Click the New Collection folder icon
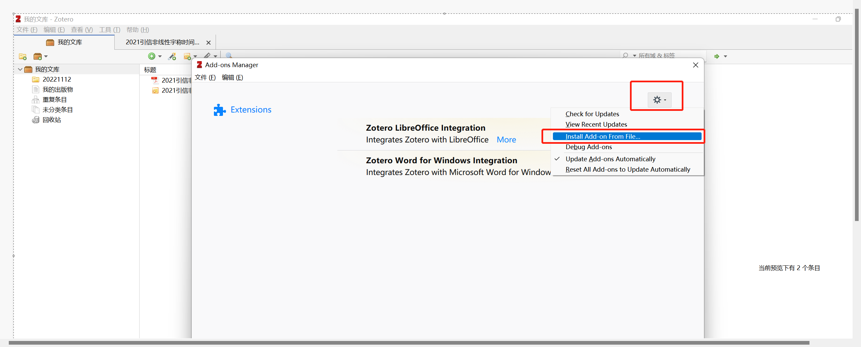This screenshot has width=861, height=347. [23, 56]
